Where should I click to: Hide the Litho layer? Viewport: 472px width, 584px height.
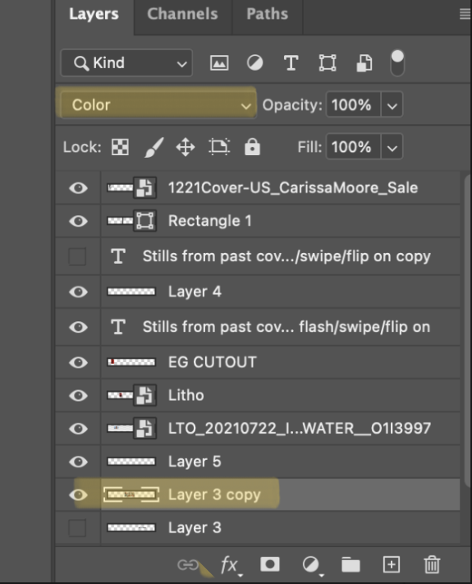coord(78,395)
